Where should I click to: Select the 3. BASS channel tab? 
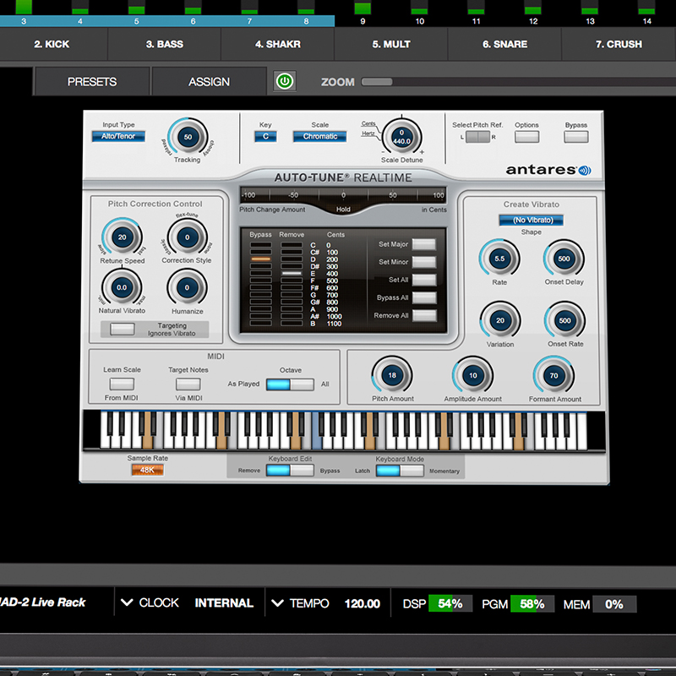pyautogui.click(x=164, y=44)
